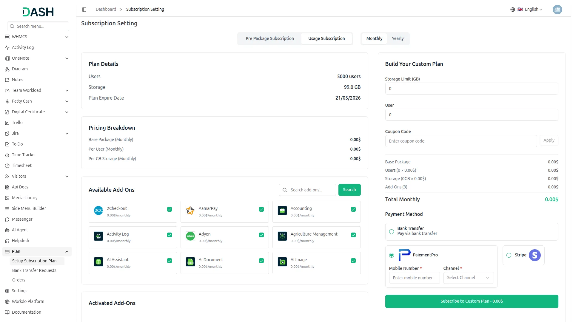Click the Agriculture Management add-on icon
573x322 pixels.
coord(282,236)
